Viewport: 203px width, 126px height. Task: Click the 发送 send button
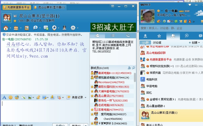pos(76,125)
